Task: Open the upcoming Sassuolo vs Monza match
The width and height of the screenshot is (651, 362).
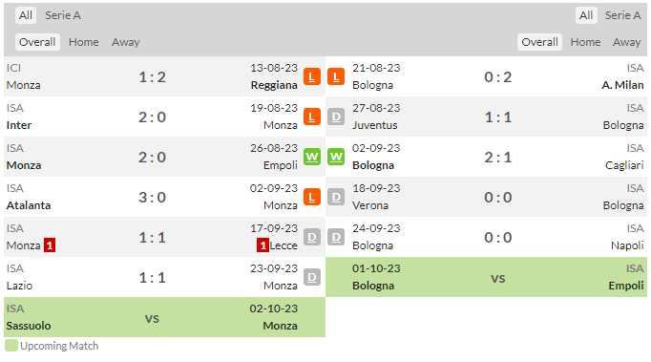Action: 165,317
